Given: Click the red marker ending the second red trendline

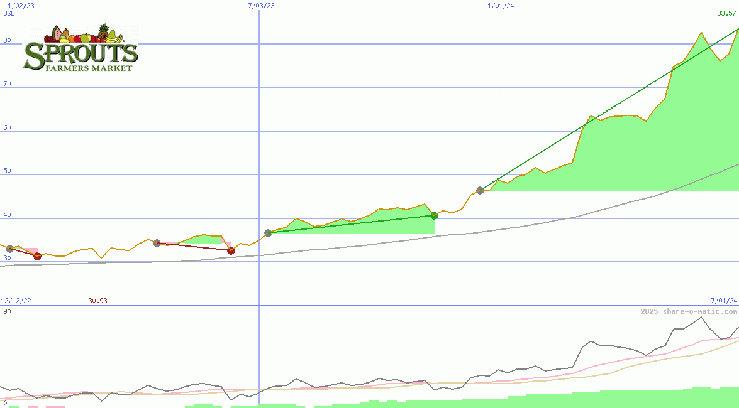Looking at the screenshot, I should (x=231, y=250).
